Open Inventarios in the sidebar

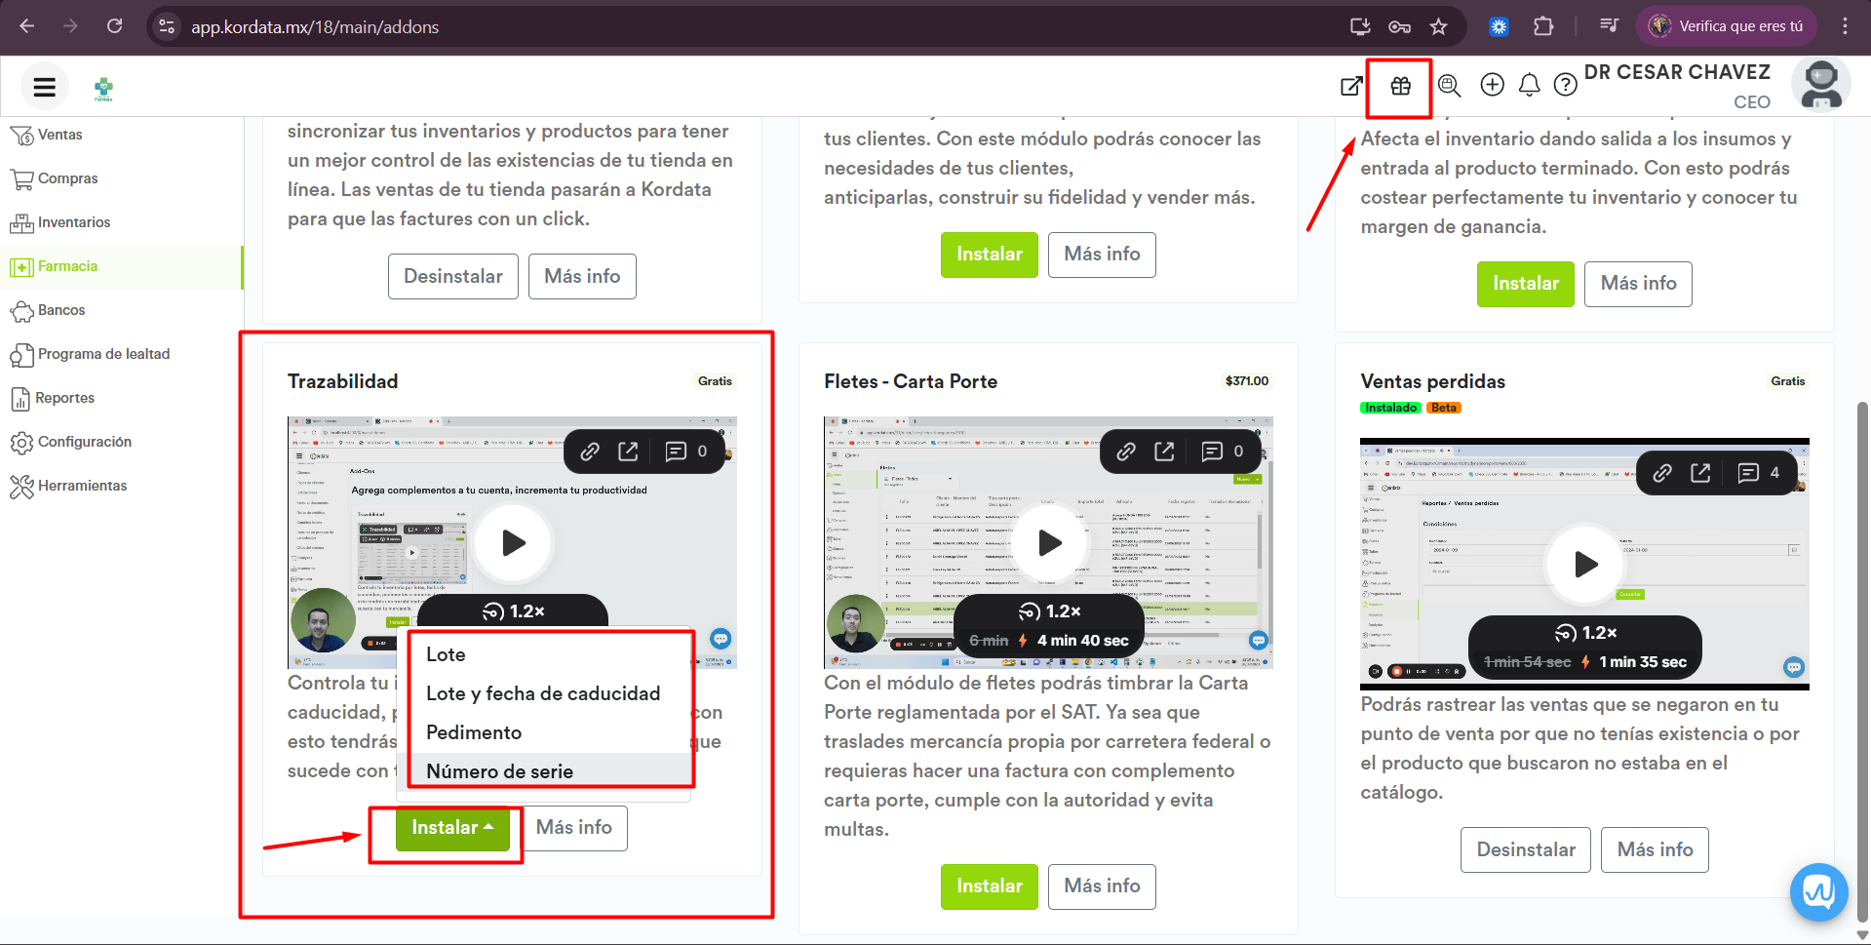74,222
